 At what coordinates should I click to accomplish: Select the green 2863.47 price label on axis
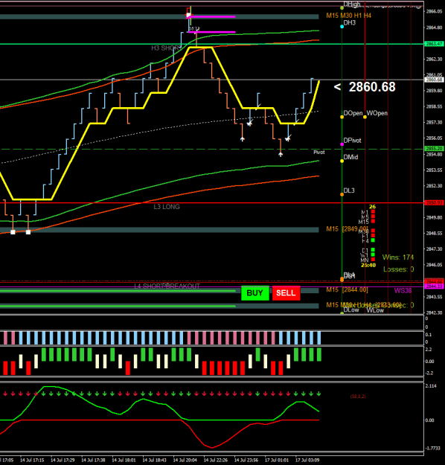pos(434,44)
